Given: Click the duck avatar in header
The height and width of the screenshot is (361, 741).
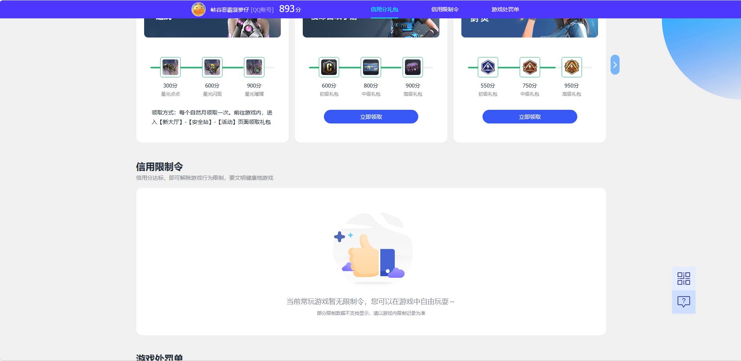Looking at the screenshot, I should click(199, 9).
